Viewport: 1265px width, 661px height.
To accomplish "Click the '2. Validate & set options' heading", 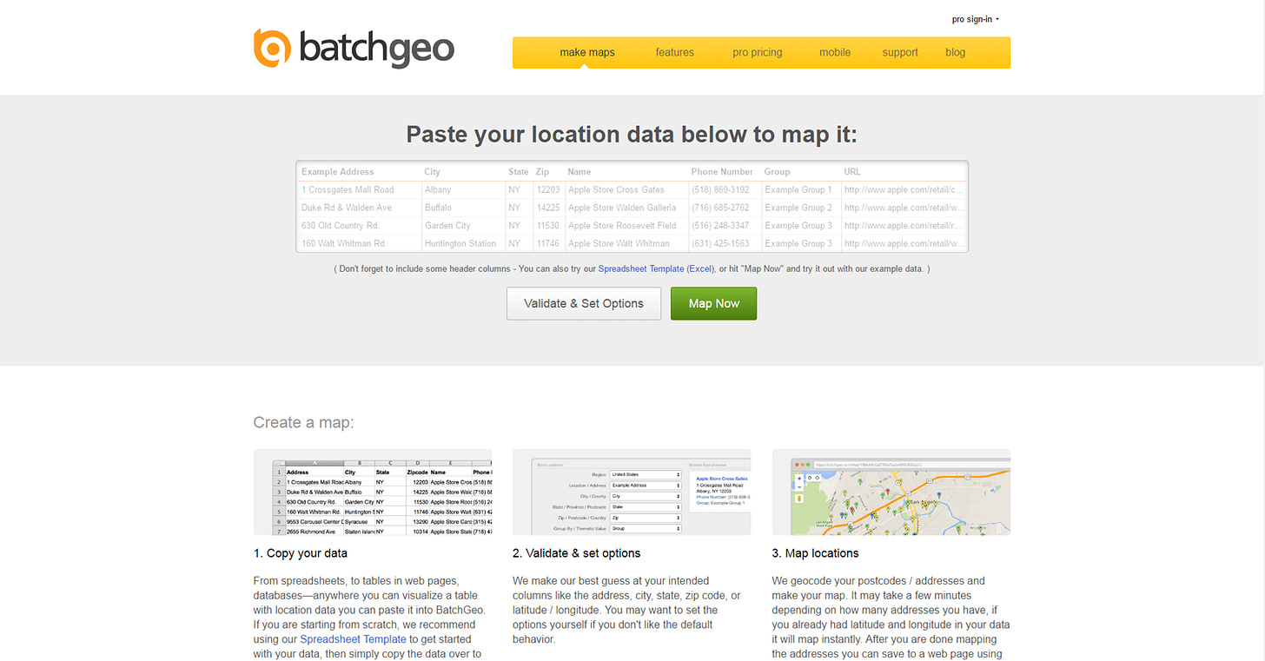I will 577,553.
